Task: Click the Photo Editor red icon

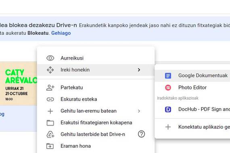Action: tap(168, 87)
